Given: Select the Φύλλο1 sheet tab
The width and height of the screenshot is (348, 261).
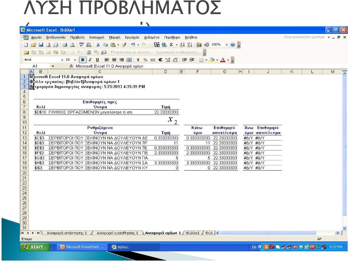Looking at the screenshot, I should pyautogui.click(x=193, y=233).
